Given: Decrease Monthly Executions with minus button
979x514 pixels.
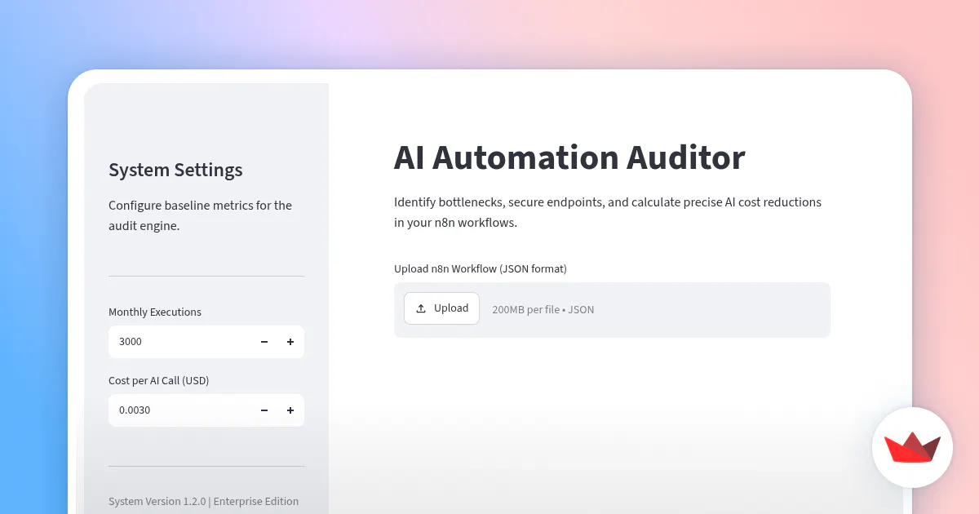Looking at the screenshot, I should coord(264,342).
